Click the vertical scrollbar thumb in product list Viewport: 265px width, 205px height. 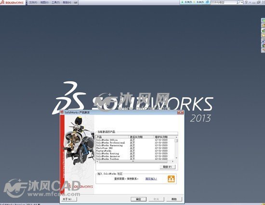176,140
